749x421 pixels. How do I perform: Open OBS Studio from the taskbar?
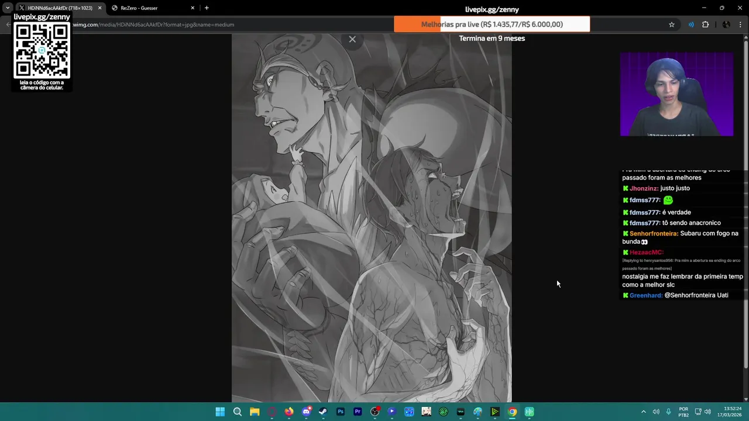point(375,412)
